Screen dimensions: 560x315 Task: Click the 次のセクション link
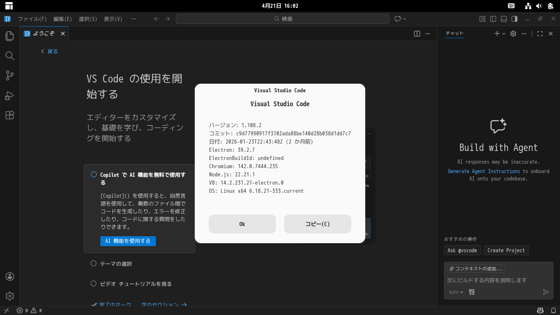(x=164, y=305)
